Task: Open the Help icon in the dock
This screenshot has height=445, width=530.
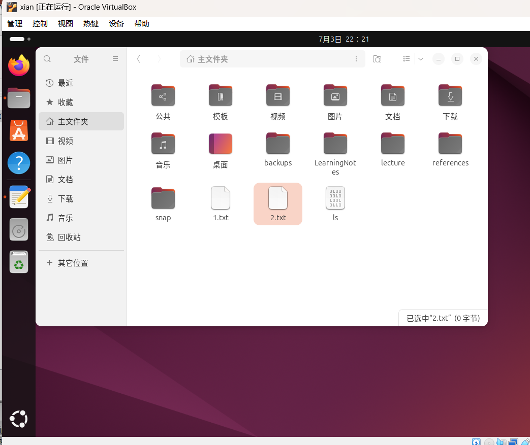Action: click(19, 163)
